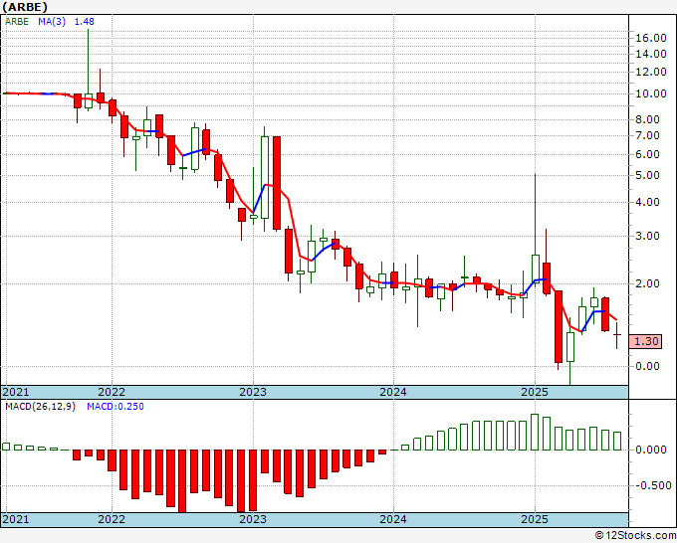Click 2023 on the MACD panel timeline
The width and height of the screenshot is (677, 543).
(x=253, y=519)
